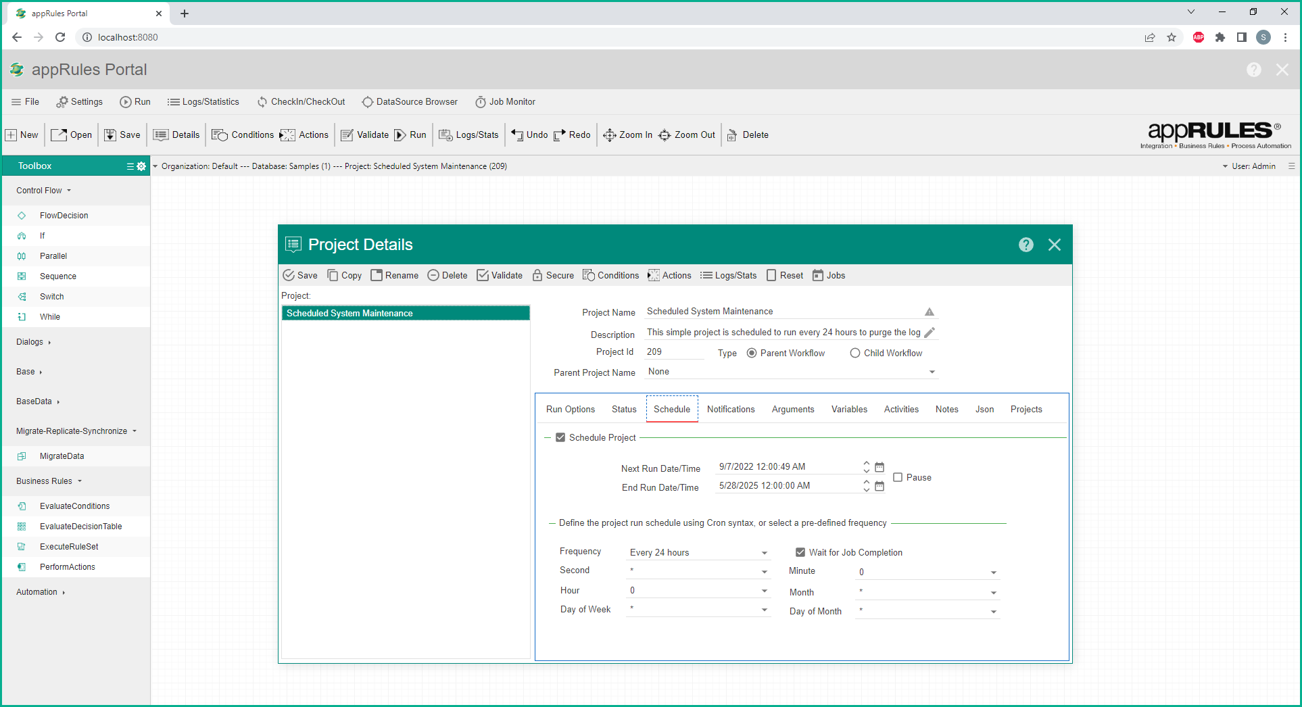Click the Zoom In toolbar icon

coord(609,135)
